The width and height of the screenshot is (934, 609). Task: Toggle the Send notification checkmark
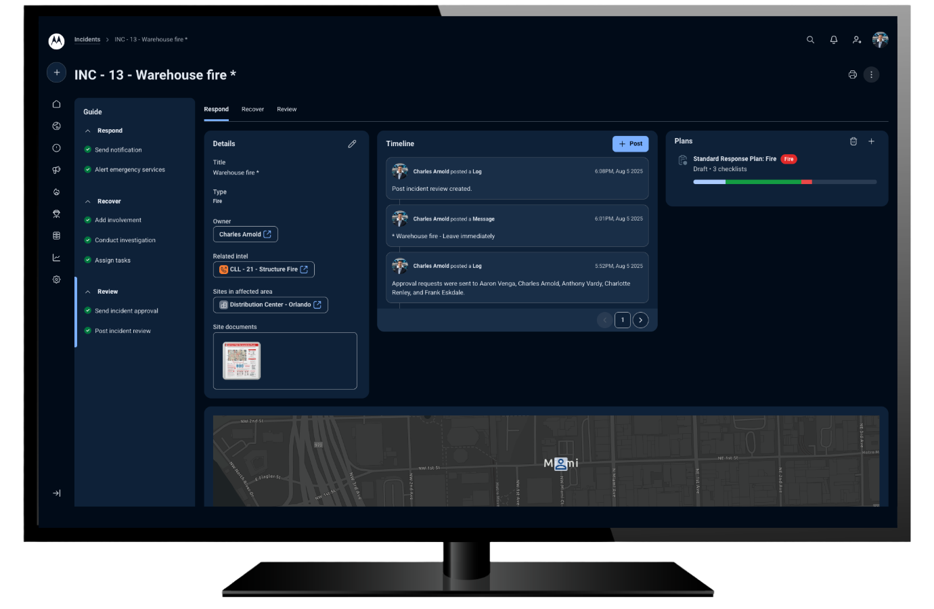(88, 150)
